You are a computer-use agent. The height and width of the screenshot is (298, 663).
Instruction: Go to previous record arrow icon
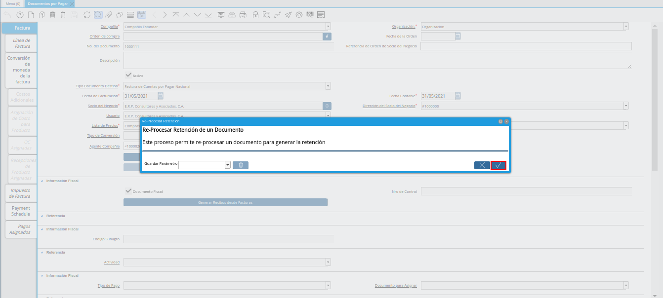tap(187, 15)
